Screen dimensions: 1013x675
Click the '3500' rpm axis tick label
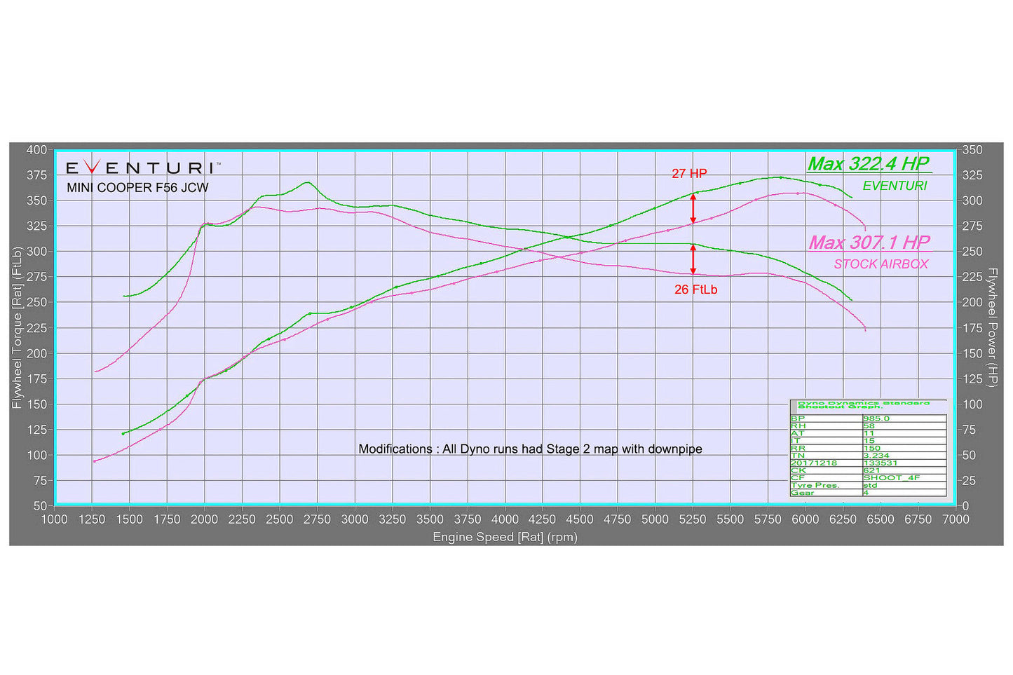point(430,519)
